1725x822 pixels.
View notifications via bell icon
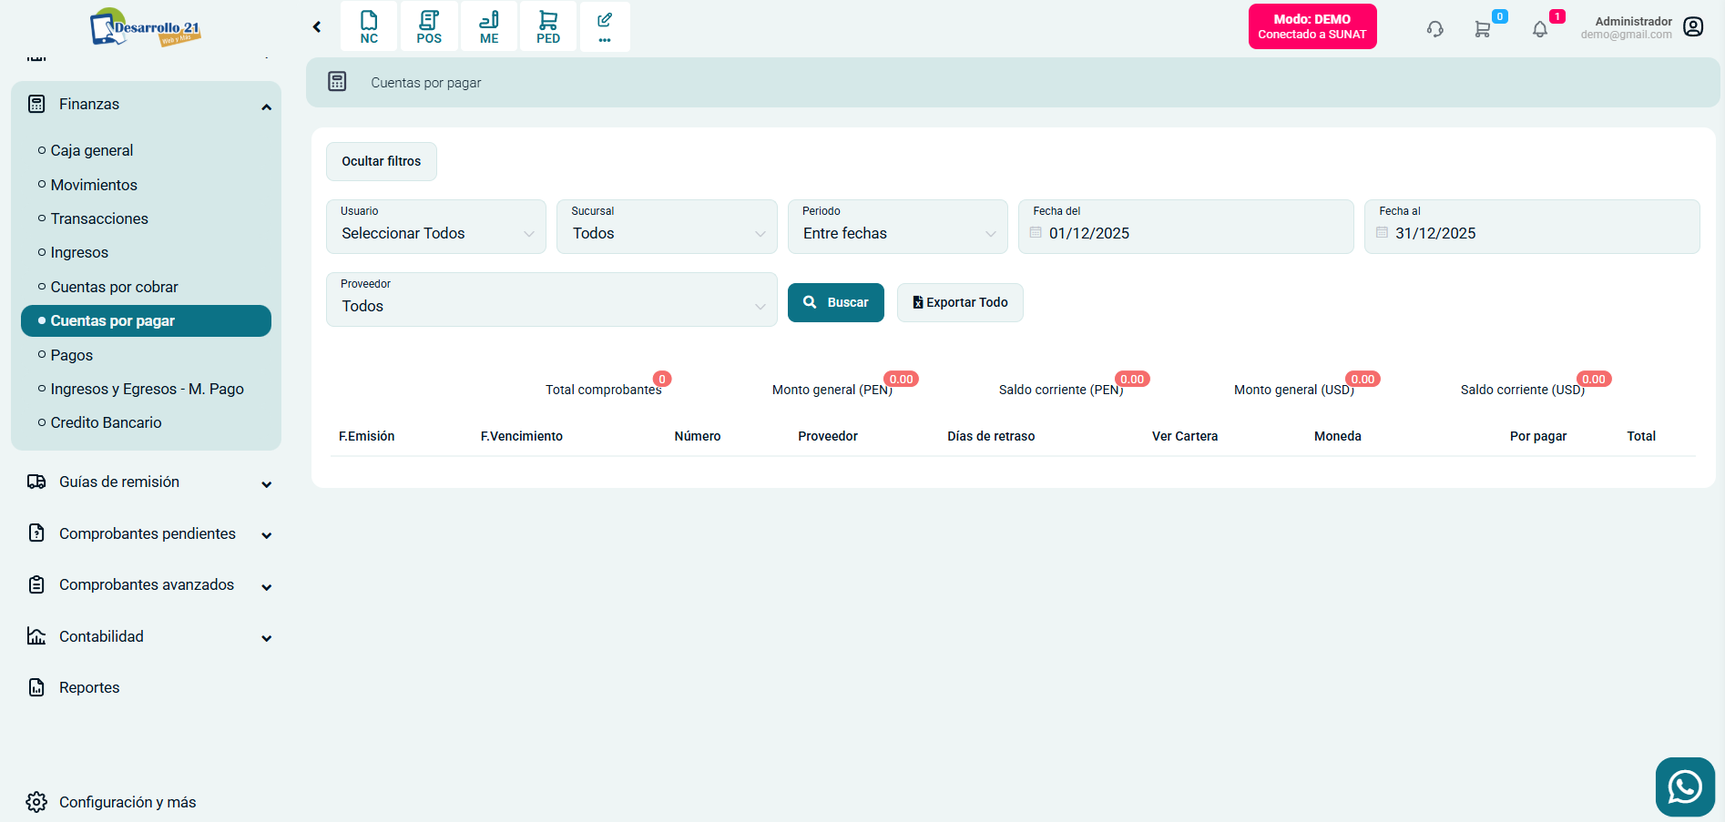pos(1540,29)
